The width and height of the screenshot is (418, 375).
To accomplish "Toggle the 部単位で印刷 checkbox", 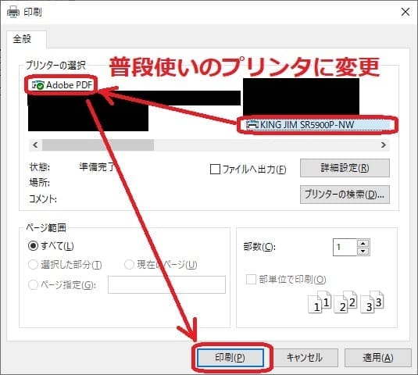I will (251, 280).
